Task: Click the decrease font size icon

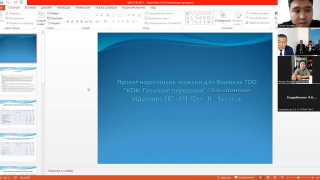Action: click(101, 15)
